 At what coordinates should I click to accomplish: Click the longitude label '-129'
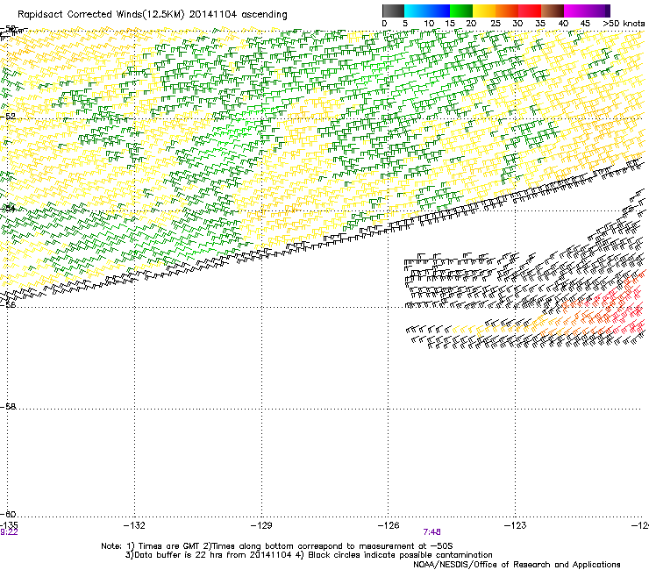pos(261,525)
